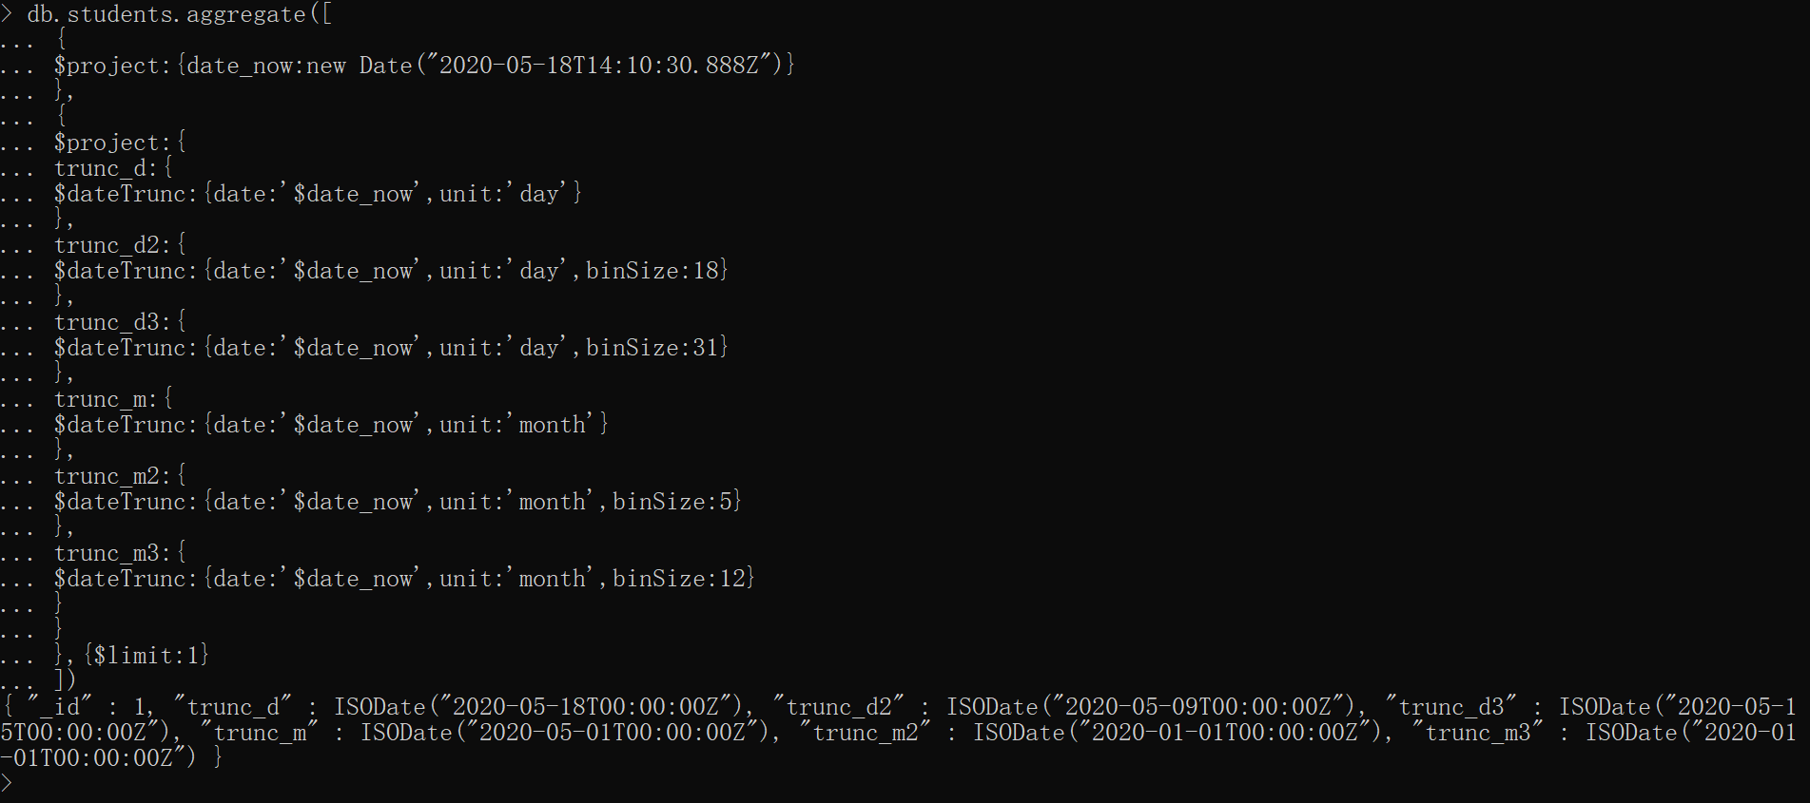The width and height of the screenshot is (1810, 803).
Task: Click the binSize:31 parameter
Action: (x=652, y=348)
